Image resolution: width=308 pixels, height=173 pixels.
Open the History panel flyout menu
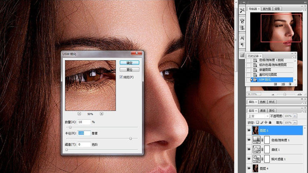(x=295, y=57)
